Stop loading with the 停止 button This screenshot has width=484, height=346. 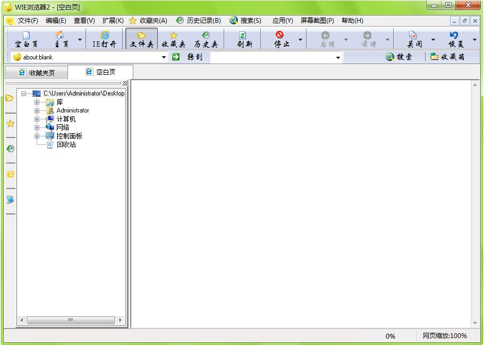coord(281,39)
